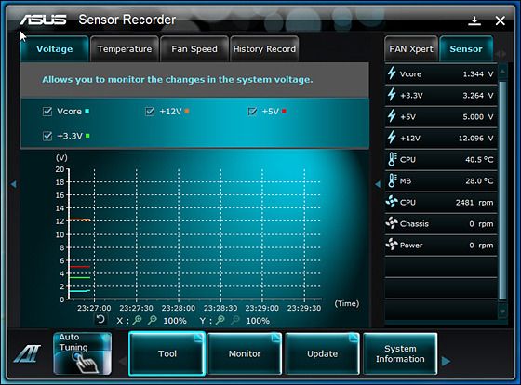This screenshot has height=385, width=521.
Task: Click the red +5V graph line
Action: click(x=80, y=267)
